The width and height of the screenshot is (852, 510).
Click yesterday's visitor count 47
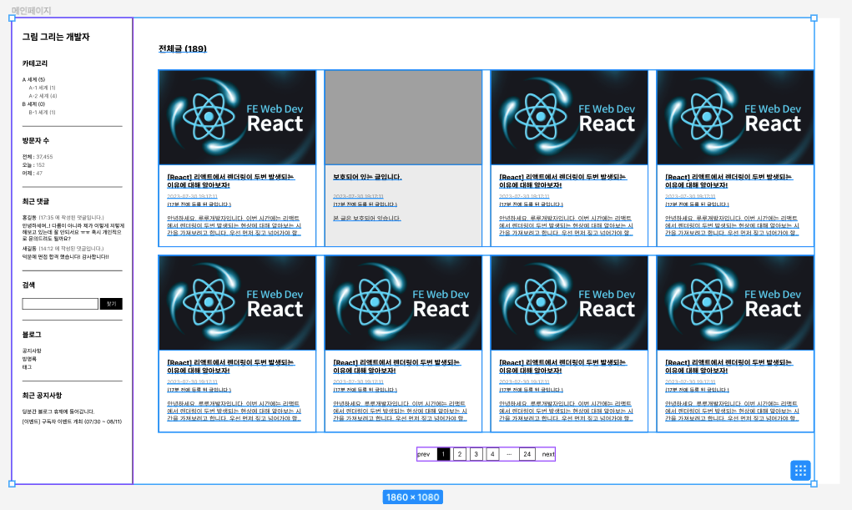tap(39, 174)
